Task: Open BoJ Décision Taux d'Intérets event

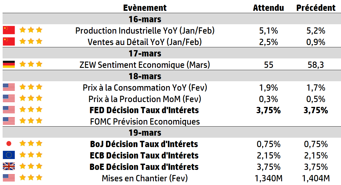Action: (x=144, y=144)
